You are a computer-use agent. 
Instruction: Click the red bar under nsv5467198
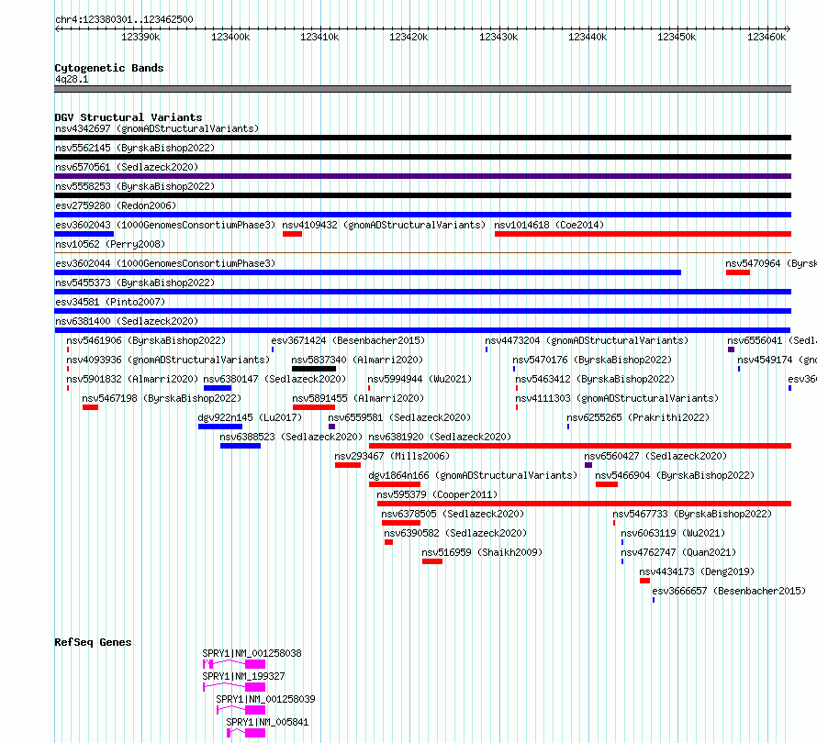tap(90, 407)
